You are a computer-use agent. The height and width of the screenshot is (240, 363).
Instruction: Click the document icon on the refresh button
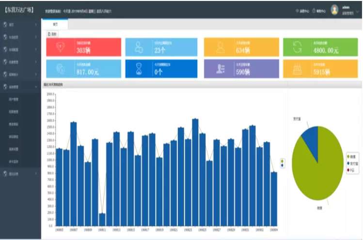click(49, 34)
